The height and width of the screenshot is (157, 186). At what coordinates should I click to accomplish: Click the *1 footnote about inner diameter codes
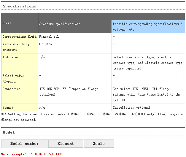point(93,117)
